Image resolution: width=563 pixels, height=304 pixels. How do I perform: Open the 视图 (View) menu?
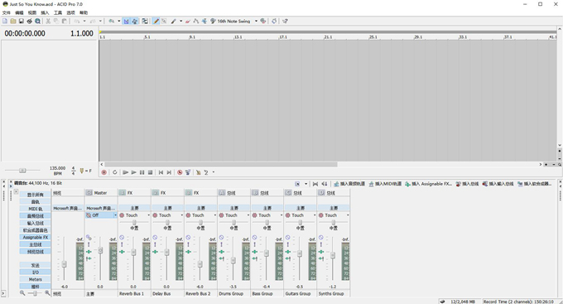pyautogui.click(x=32, y=12)
